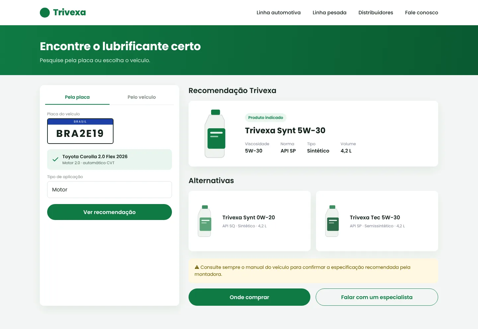Click the checkmark beside Toyota Corolla
This screenshot has width=478, height=329.
[55, 160]
